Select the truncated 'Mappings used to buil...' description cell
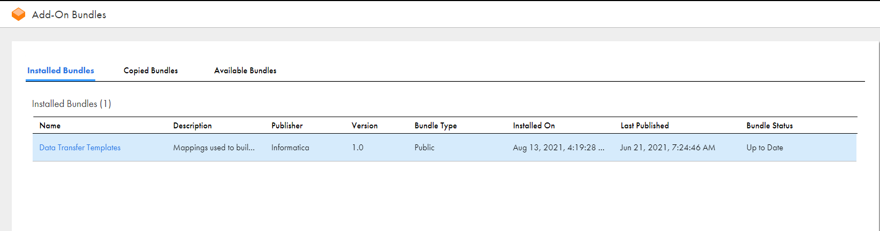This screenshot has height=231, width=880. 214,148
